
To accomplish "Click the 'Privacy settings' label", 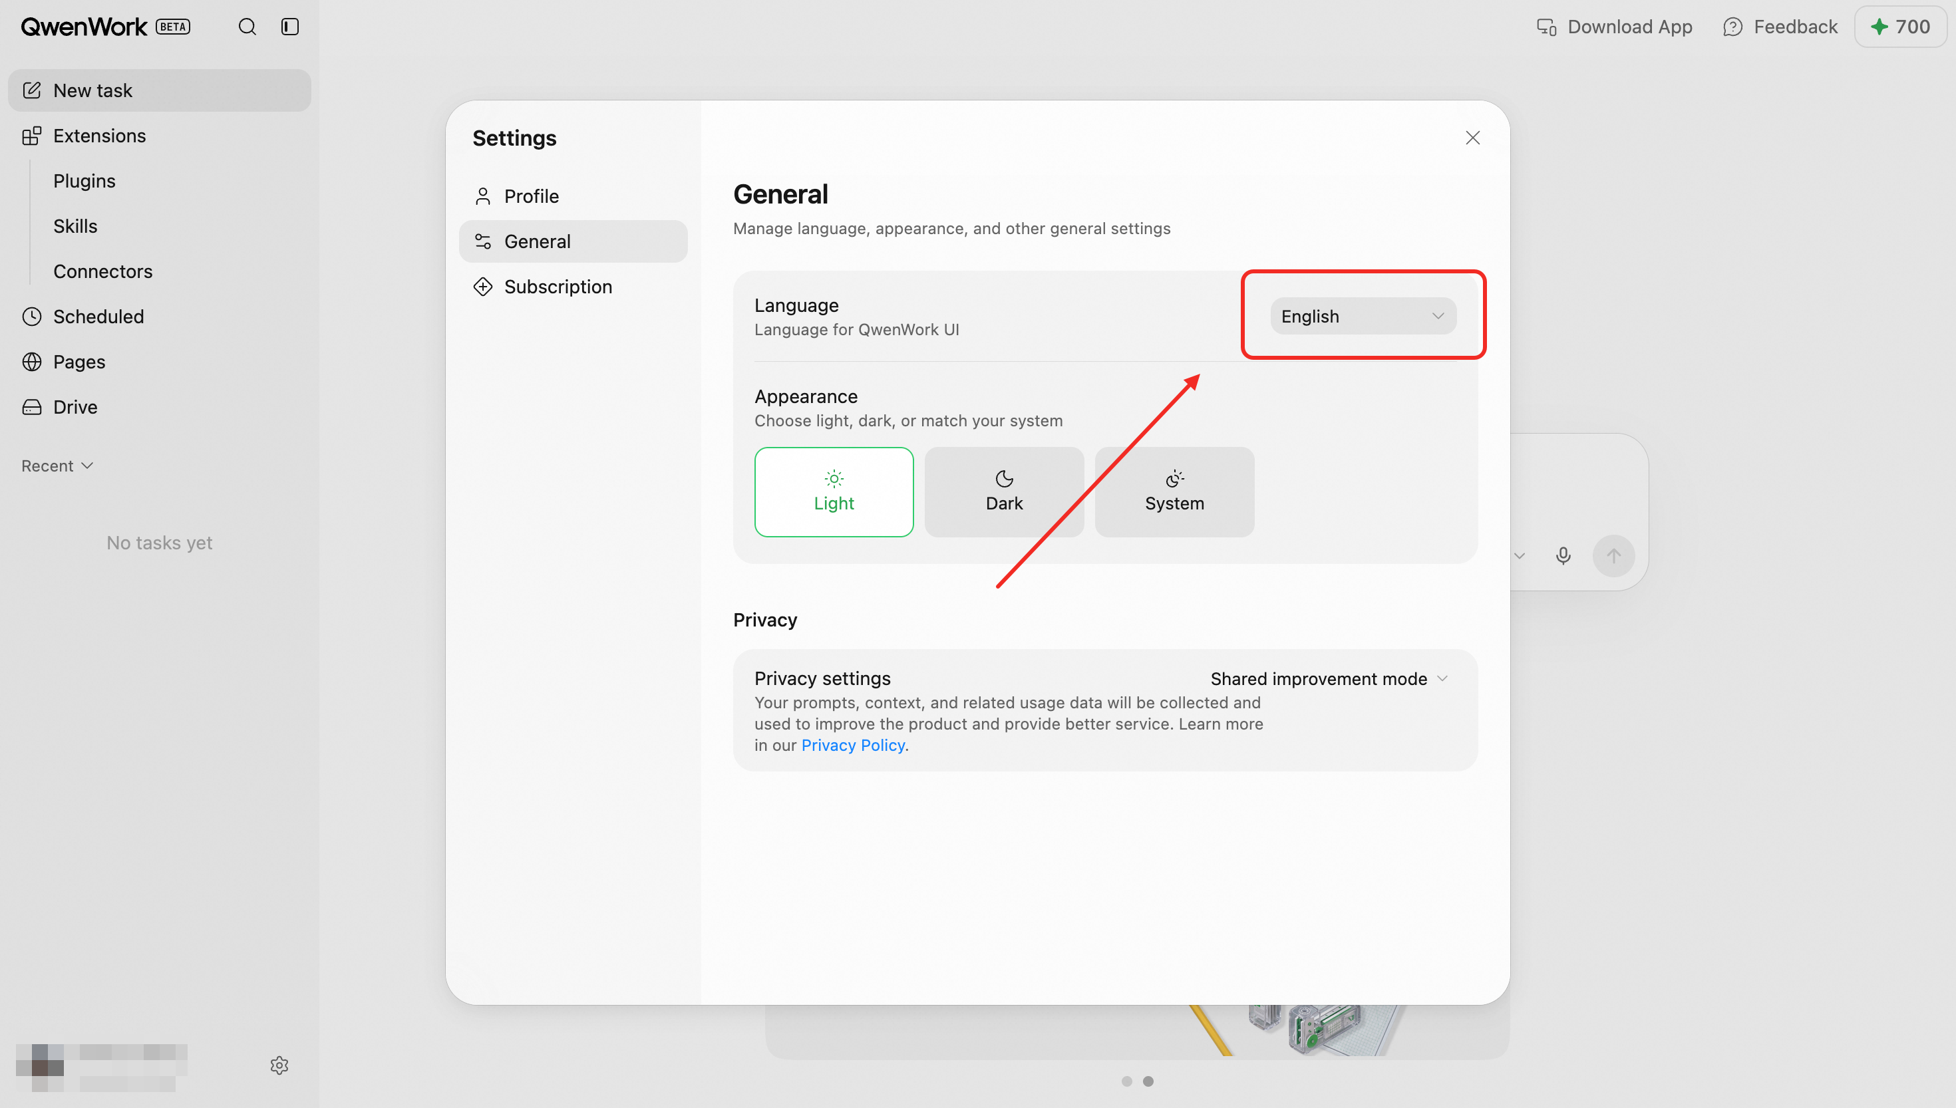I will [x=822, y=678].
